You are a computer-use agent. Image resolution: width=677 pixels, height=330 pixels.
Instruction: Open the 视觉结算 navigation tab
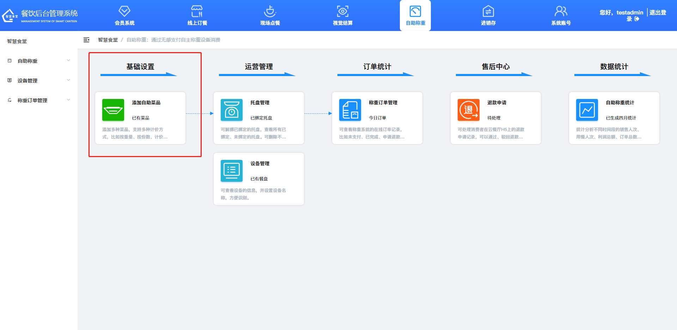point(342,15)
